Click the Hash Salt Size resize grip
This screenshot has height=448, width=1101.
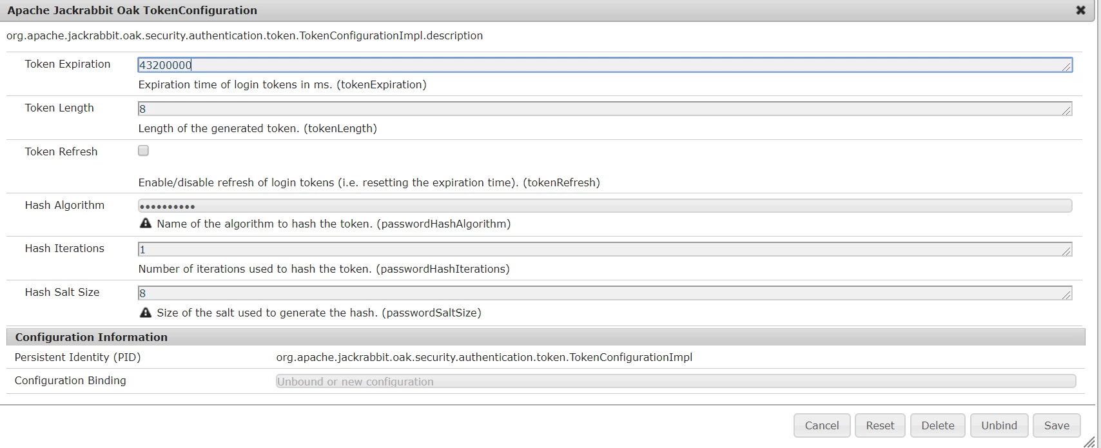[x=1067, y=295]
